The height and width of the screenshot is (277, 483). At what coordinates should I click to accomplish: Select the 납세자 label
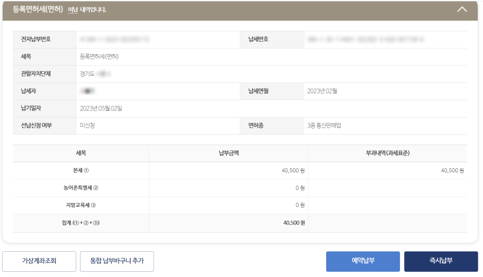(x=28, y=91)
